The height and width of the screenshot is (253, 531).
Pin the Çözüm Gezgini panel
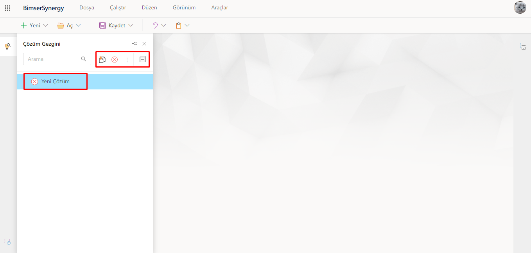[x=135, y=44]
